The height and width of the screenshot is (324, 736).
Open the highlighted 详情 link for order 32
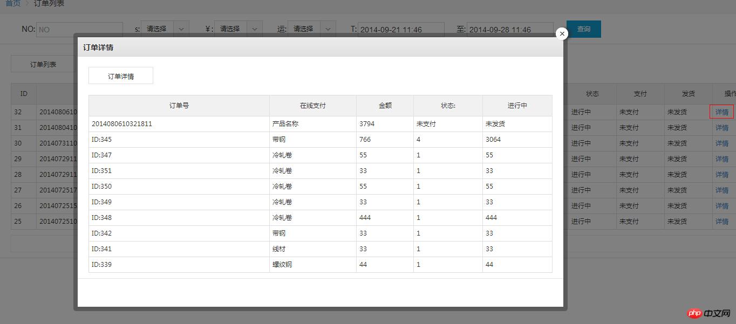click(722, 112)
